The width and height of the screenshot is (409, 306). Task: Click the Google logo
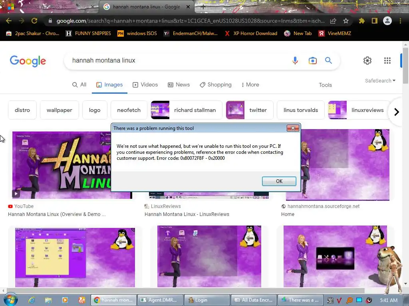28,61
